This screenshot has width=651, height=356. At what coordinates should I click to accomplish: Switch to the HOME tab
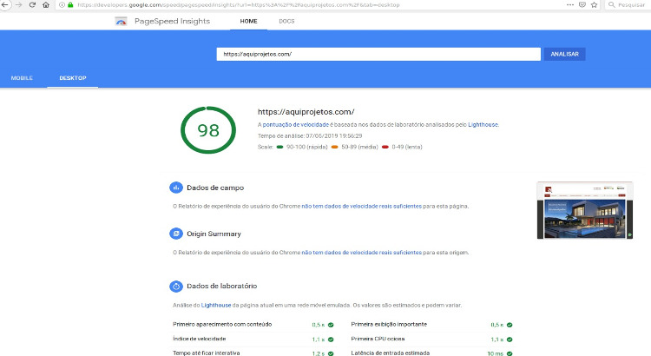click(x=249, y=21)
